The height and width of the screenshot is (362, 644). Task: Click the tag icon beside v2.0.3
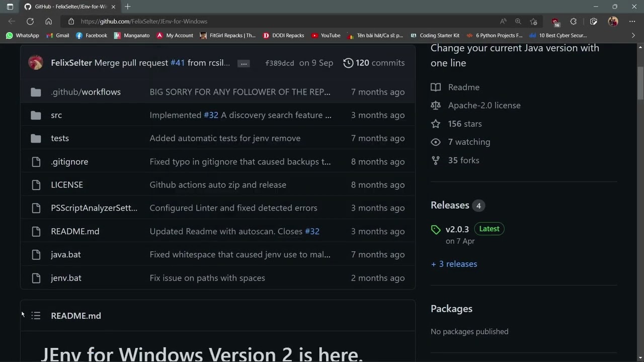pos(436,230)
